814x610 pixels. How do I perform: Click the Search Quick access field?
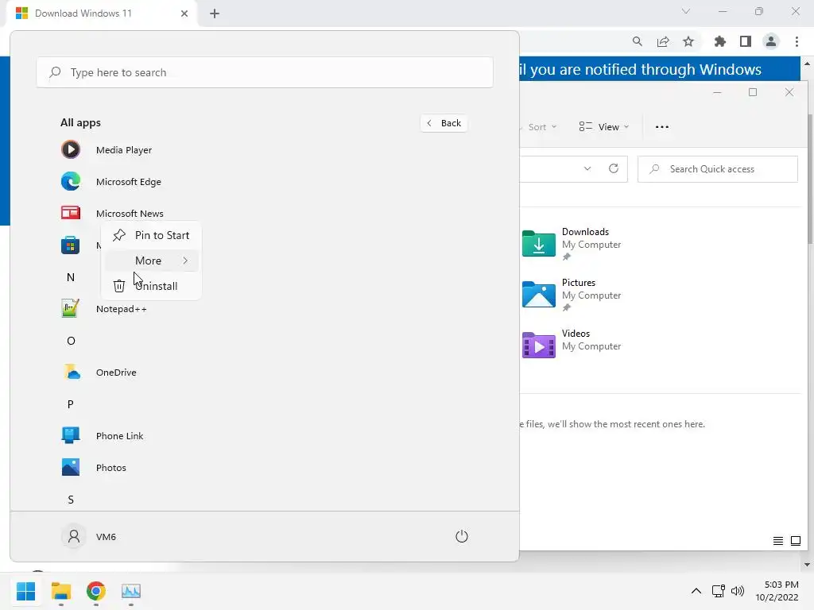[x=718, y=169]
